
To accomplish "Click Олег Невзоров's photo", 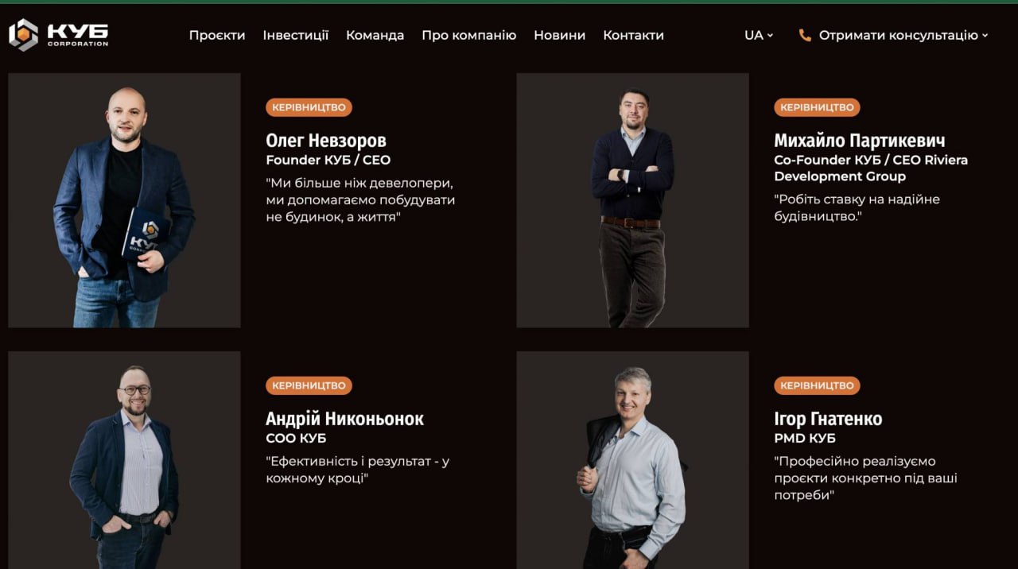I will click(x=124, y=200).
